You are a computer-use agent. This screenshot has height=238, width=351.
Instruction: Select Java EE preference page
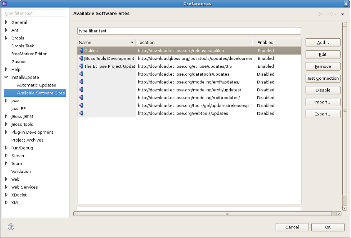click(x=18, y=108)
